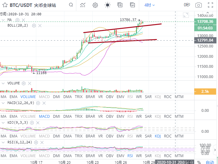Open chart settings gear in top toolbar
218x164 pixels.
tap(95, 5)
